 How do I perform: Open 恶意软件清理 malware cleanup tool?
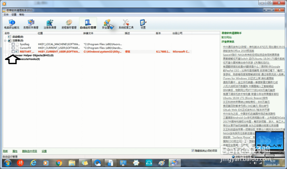click(x=31, y=24)
